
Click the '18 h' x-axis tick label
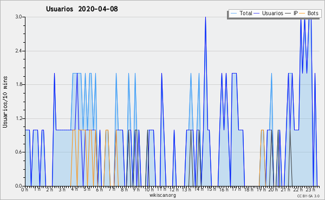(248, 189)
